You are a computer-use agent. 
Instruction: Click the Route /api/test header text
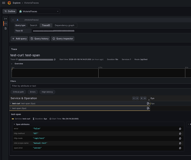[141, 59]
